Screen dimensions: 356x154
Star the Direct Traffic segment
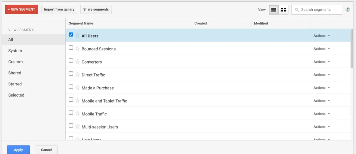tap(78, 74)
